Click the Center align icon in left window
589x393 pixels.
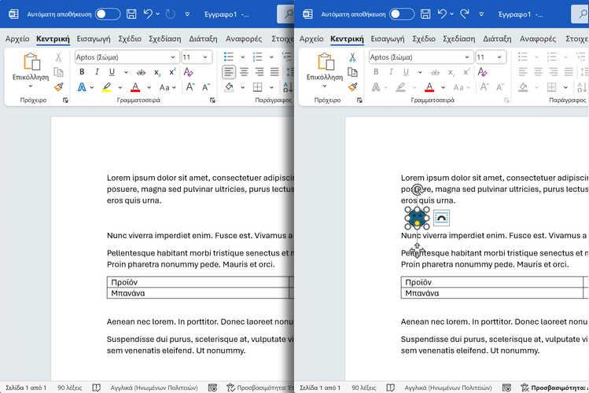tap(244, 72)
